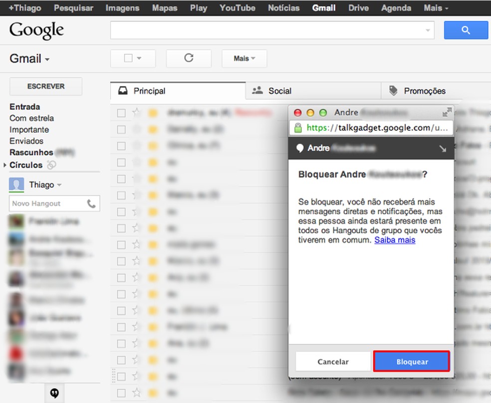The height and width of the screenshot is (403, 491).
Task: Select the first email's checkbox
Action: point(121,113)
